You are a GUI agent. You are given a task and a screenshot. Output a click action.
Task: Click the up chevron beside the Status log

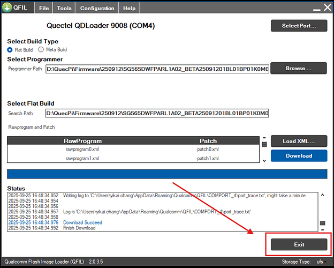[323, 195]
